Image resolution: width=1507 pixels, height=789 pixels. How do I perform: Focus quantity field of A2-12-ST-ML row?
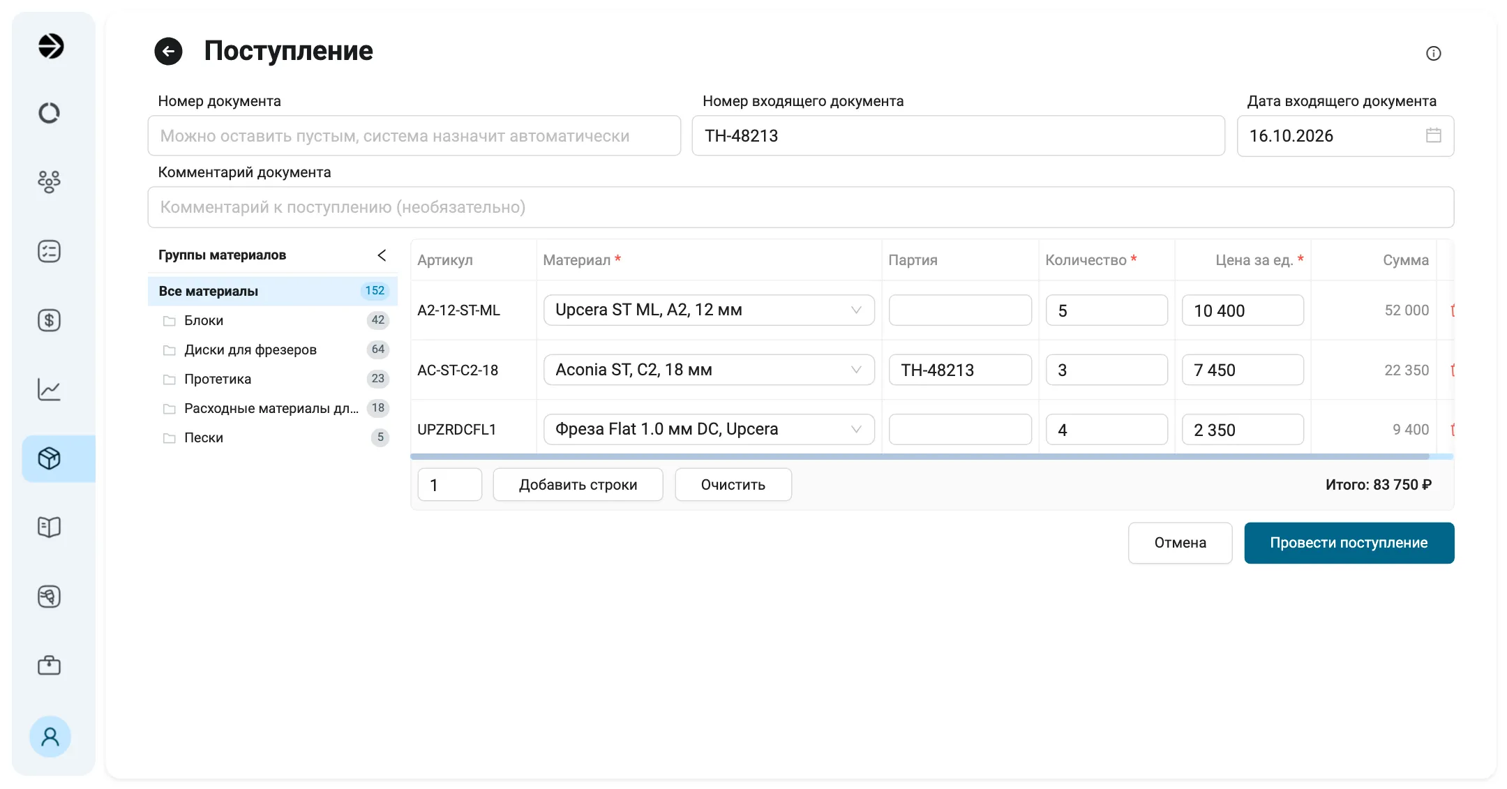coord(1107,310)
